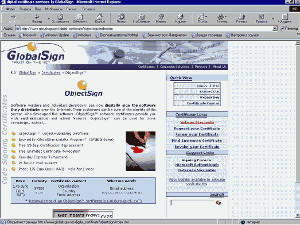This screenshot has height=225, width=300.
Task: Open the Настройка ссылок shortcut
Action: tap(242, 35)
